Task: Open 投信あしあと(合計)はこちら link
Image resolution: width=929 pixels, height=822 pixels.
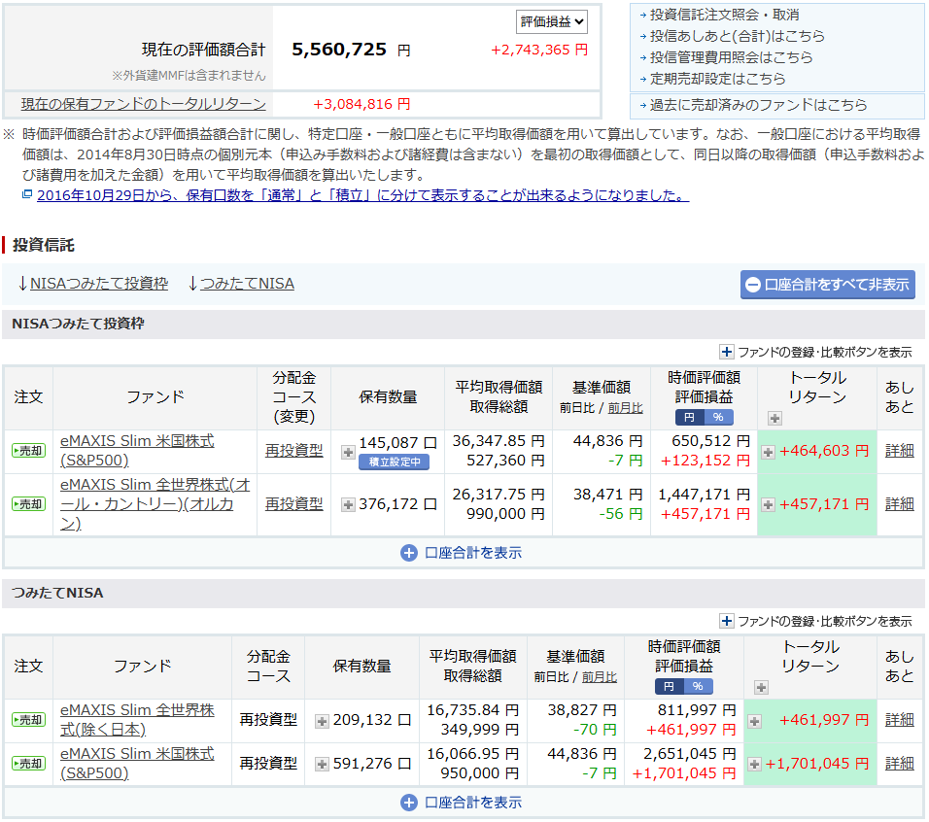Action: [737, 36]
